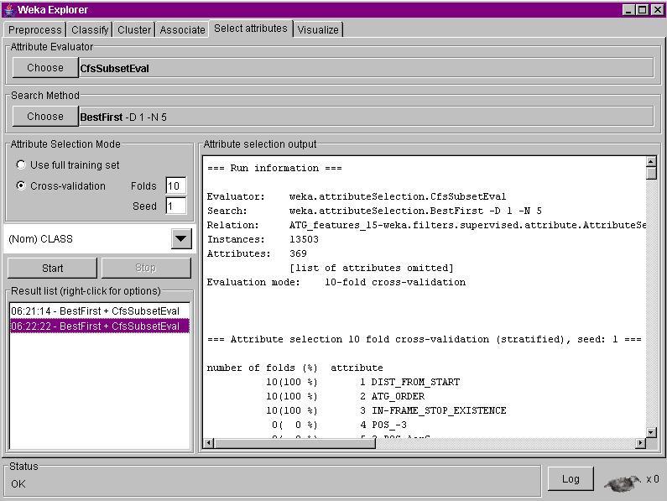Viewport: 667px width, 501px height.
Task: Open the Log window
Action: point(571,479)
